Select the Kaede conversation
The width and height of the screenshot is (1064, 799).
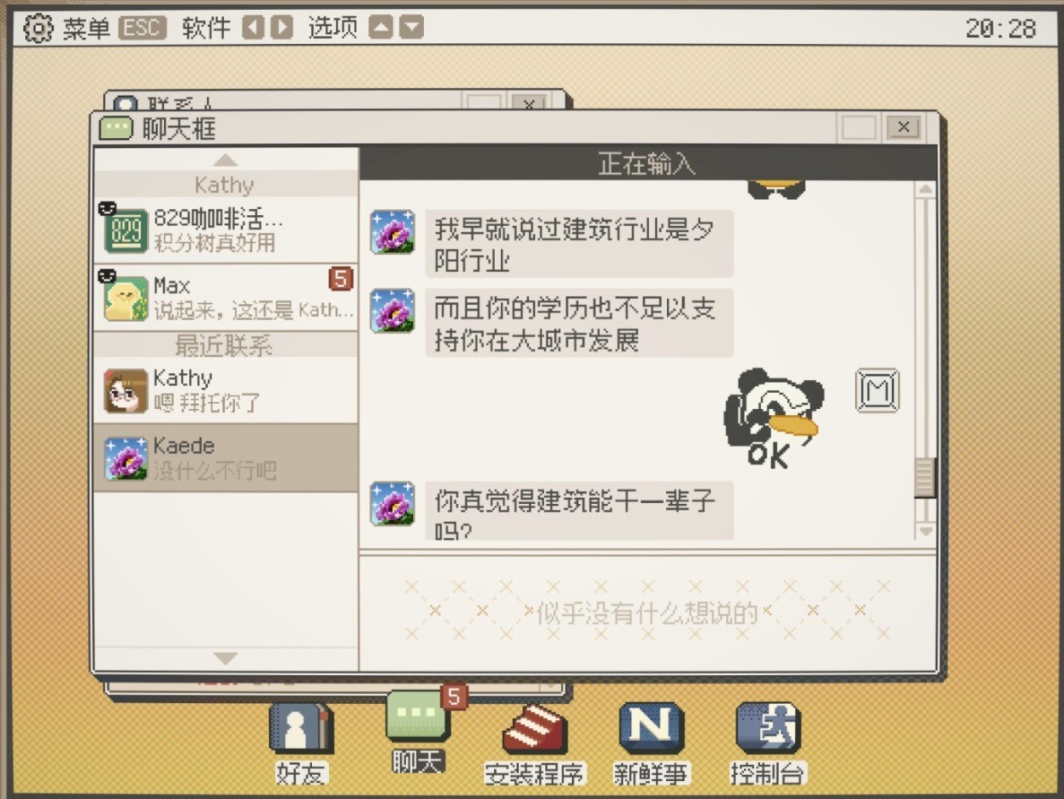pyautogui.click(x=226, y=457)
